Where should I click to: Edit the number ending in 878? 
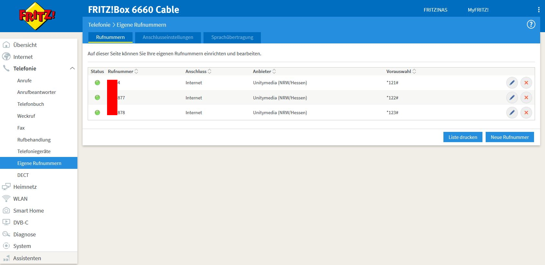(512, 113)
